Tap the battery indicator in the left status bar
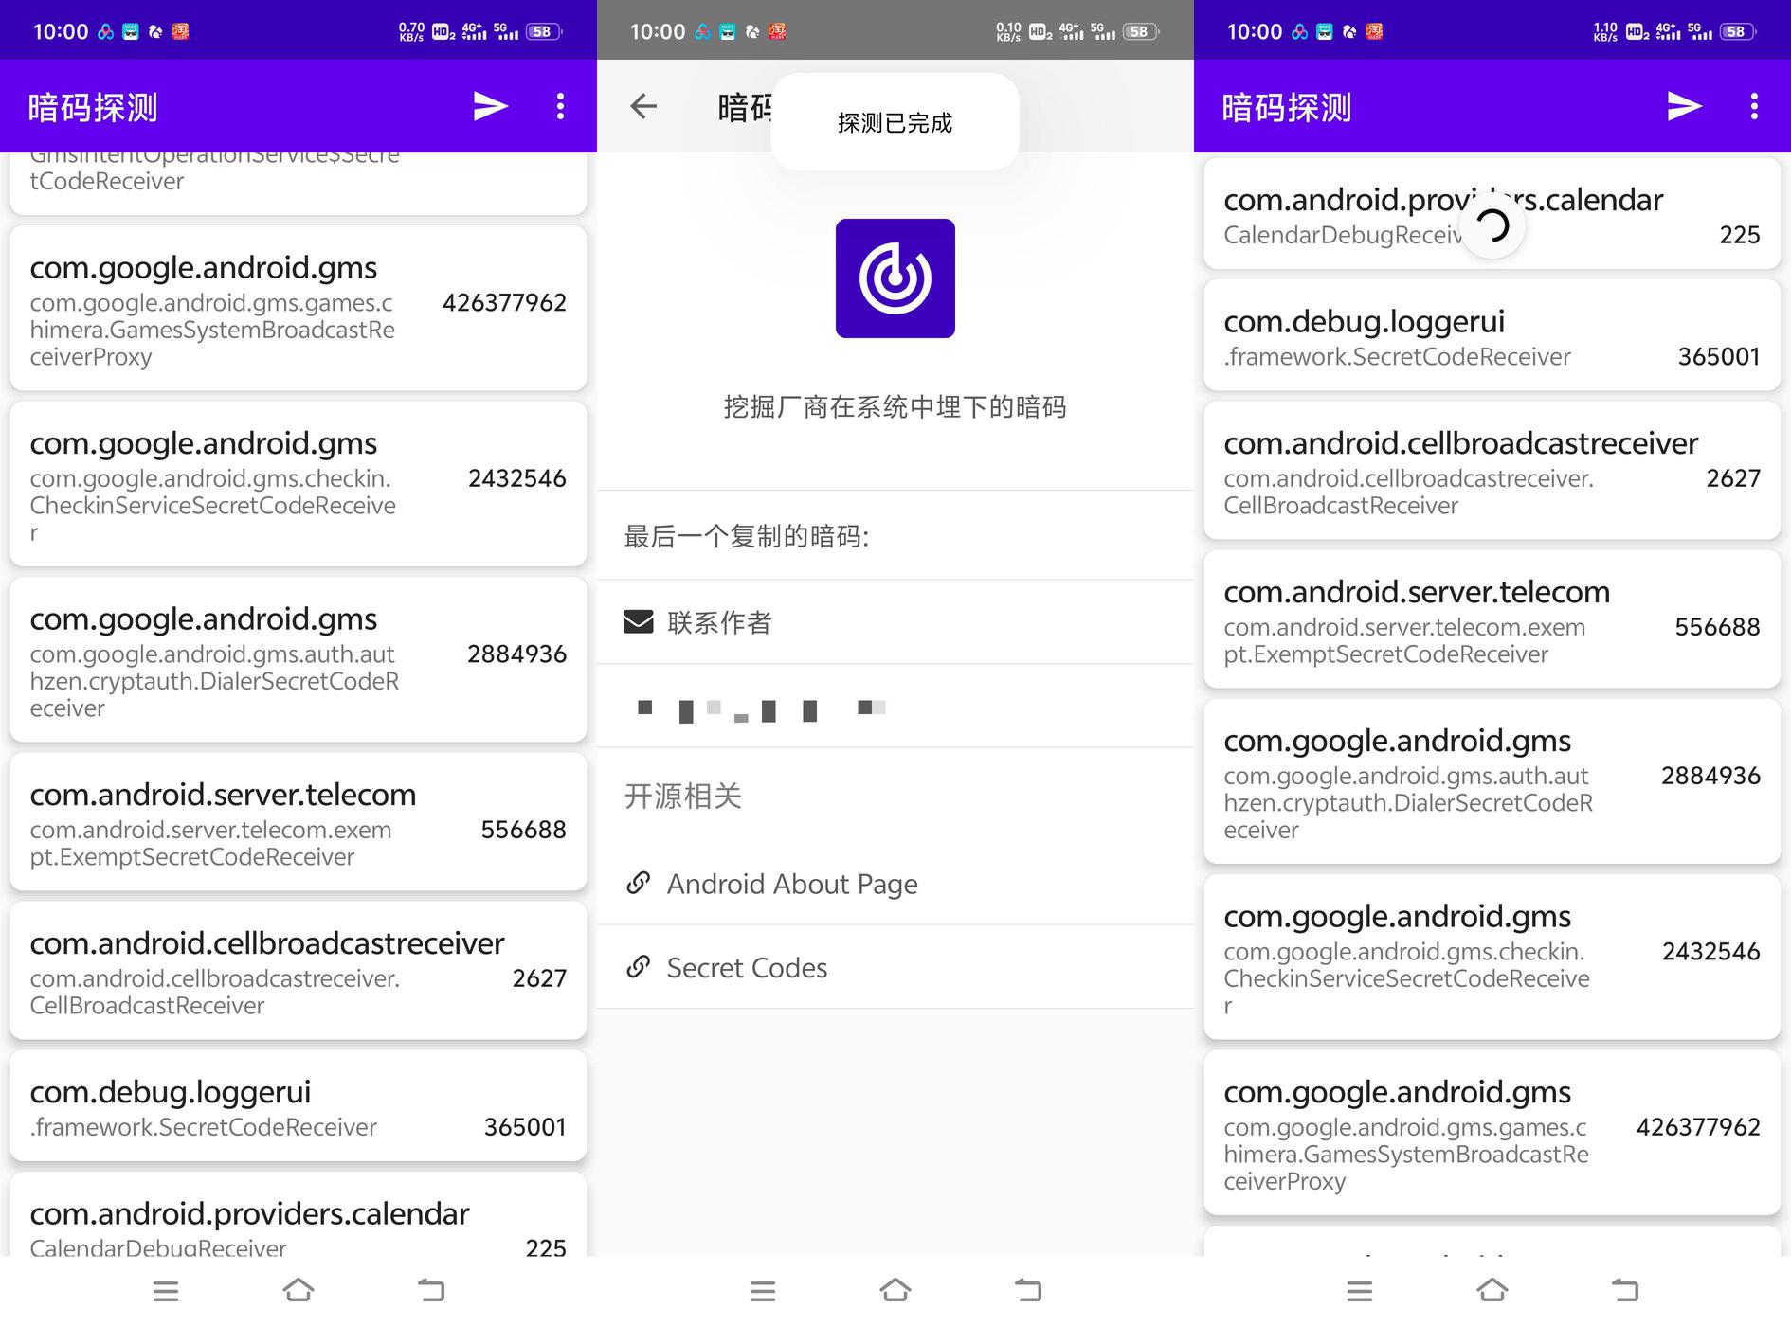This screenshot has height=1326, width=1791. [544, 31]
